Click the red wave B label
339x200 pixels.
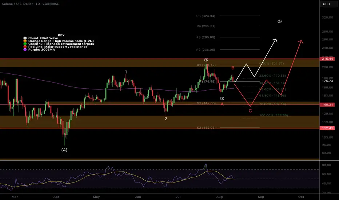pyautogui.click(x=233, y=68)
